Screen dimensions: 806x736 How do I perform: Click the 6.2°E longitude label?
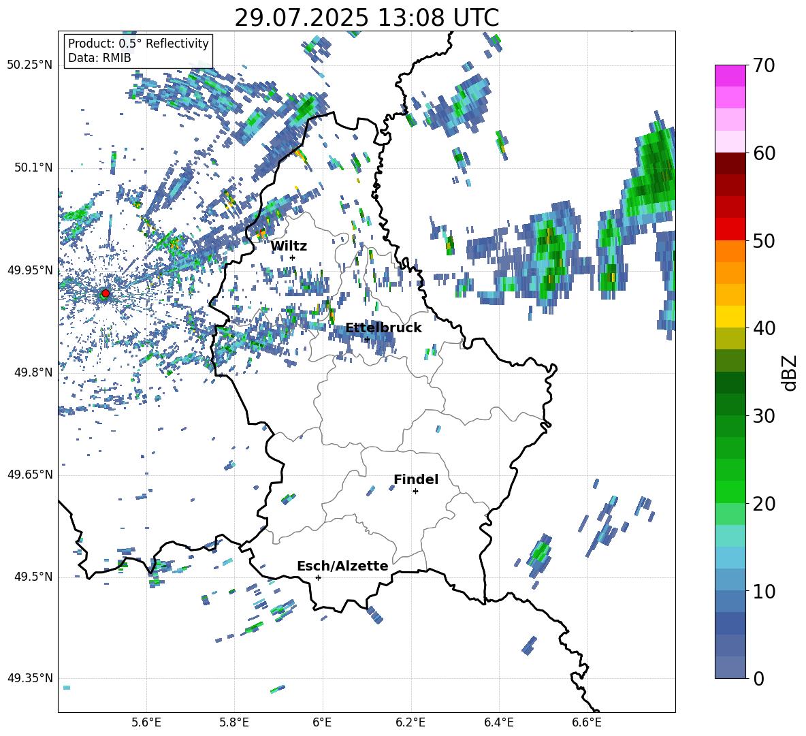coord(410,722)
